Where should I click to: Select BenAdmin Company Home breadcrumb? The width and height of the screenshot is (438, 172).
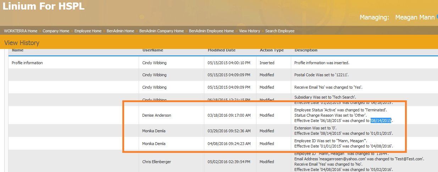(161, 31)
